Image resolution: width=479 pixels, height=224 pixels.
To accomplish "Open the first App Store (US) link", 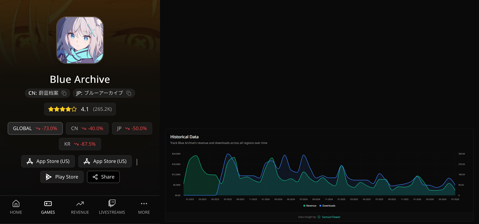I will click(48, 161).
